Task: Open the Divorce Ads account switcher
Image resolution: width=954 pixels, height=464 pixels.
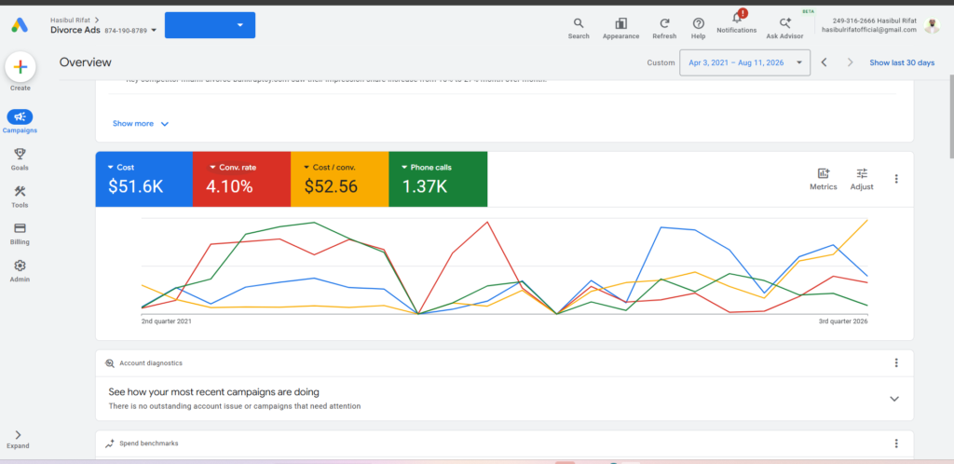Action: coord(103,30)
